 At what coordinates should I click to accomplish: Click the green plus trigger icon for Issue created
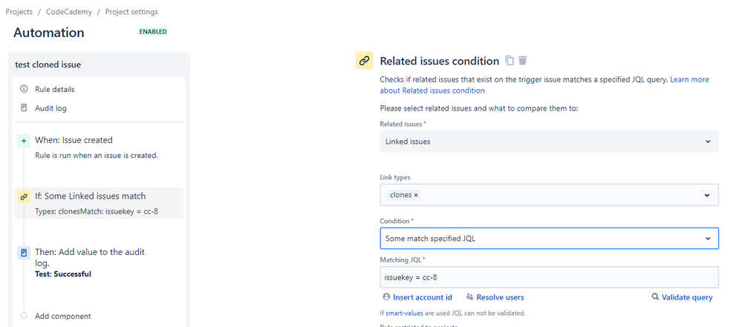(24, 141)
